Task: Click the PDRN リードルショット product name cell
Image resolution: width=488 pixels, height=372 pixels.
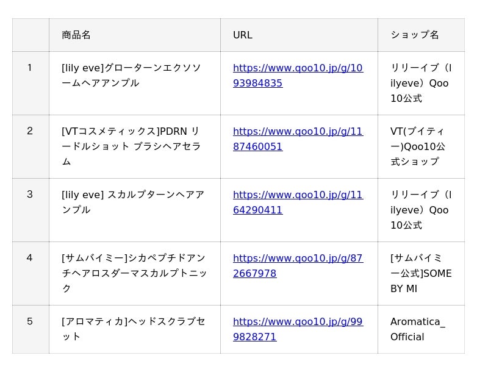Action: coord(135,147)
